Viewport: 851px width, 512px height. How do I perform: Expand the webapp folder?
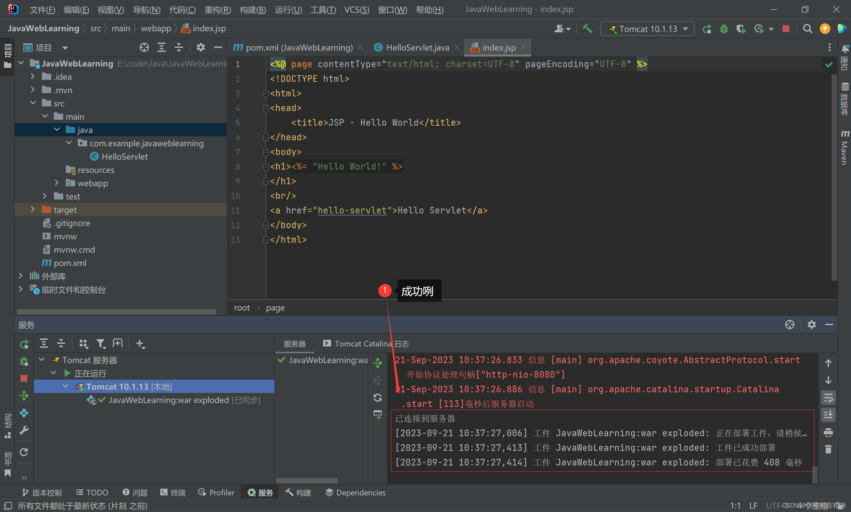tap(57, 183)
